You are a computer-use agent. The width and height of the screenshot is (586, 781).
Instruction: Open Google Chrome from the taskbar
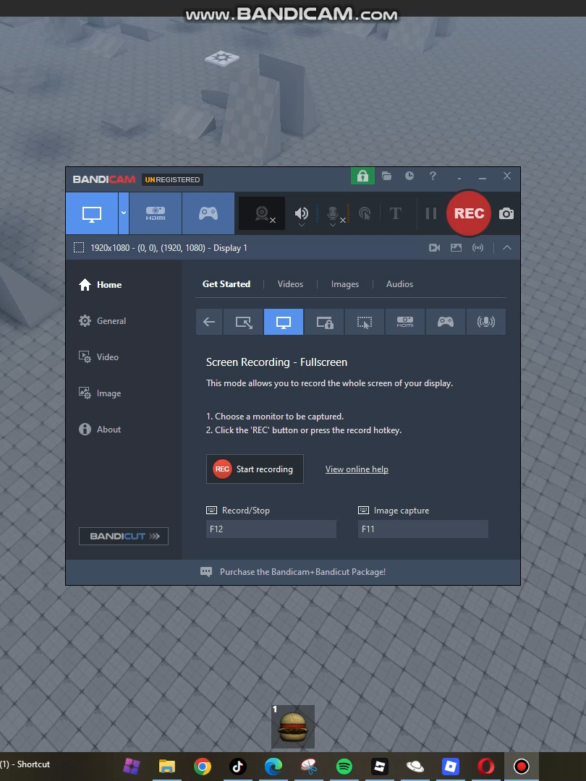203,766
